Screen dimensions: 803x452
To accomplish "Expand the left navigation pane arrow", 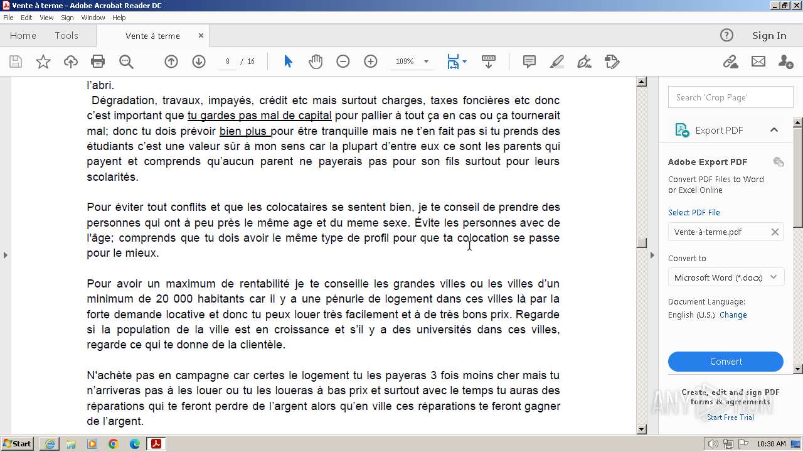I will coord(6,255).
